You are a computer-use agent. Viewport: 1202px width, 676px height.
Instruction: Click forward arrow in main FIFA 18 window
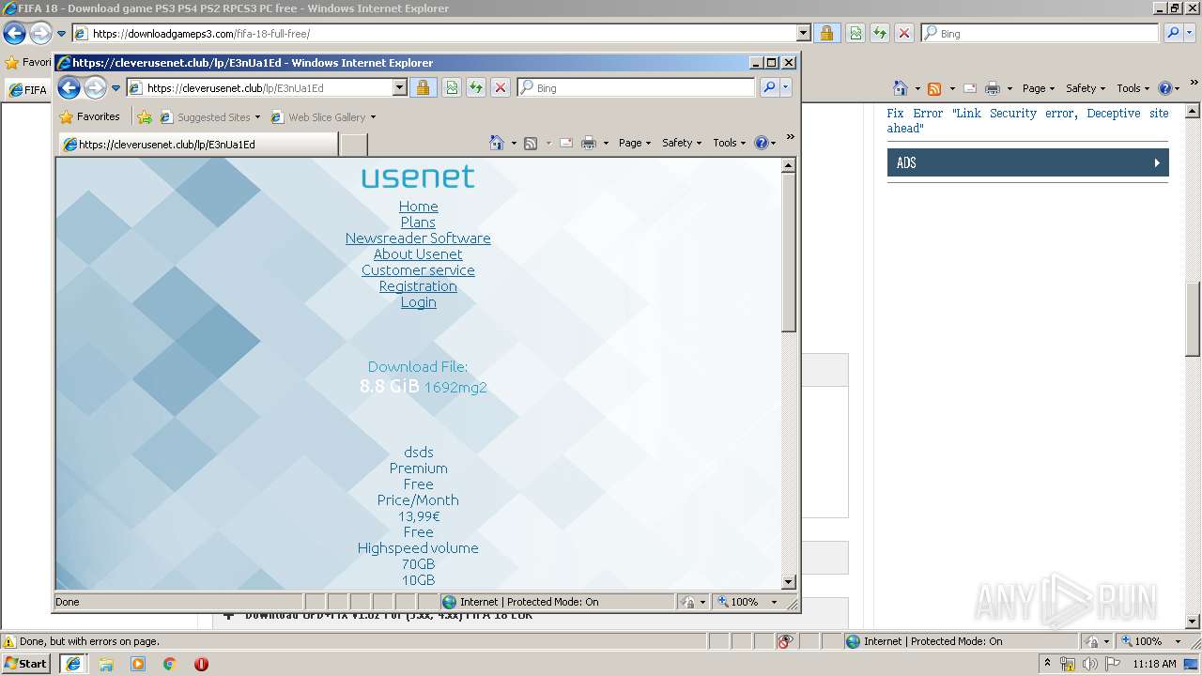point(40,34)
